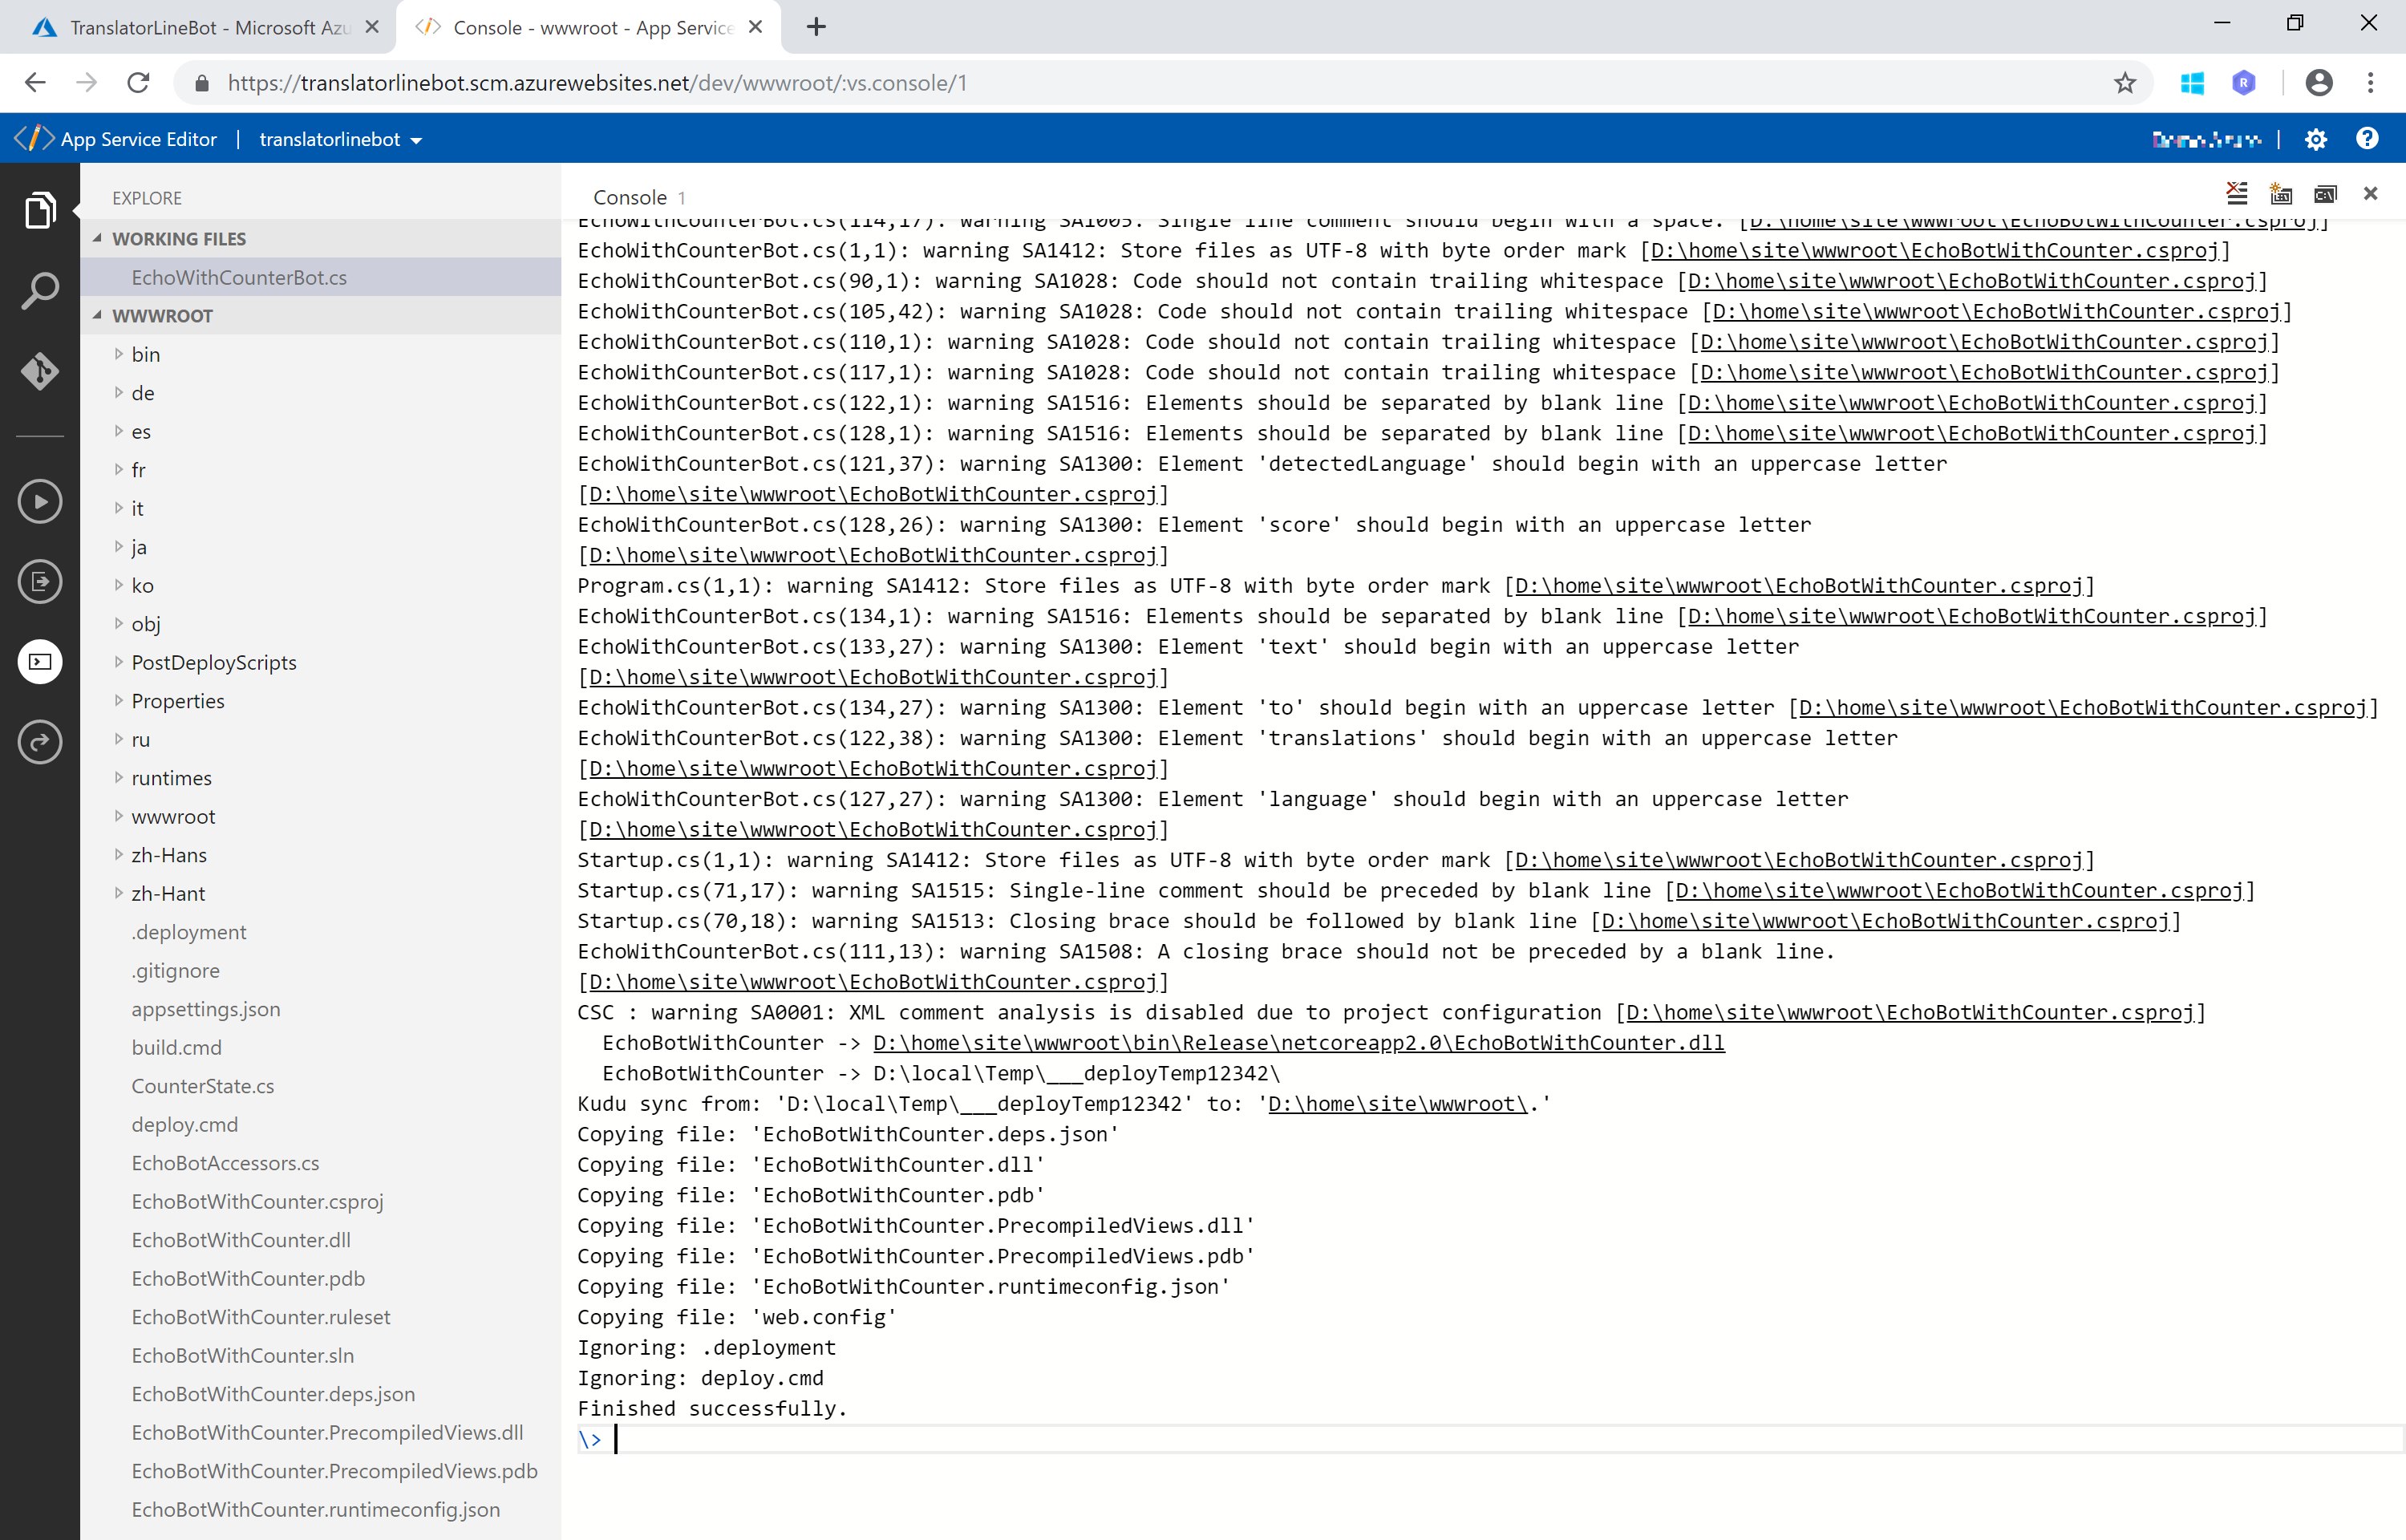Open the settings gear in header
This screenshot has height=1540, width=2406.
click(x=2315, y=139)
